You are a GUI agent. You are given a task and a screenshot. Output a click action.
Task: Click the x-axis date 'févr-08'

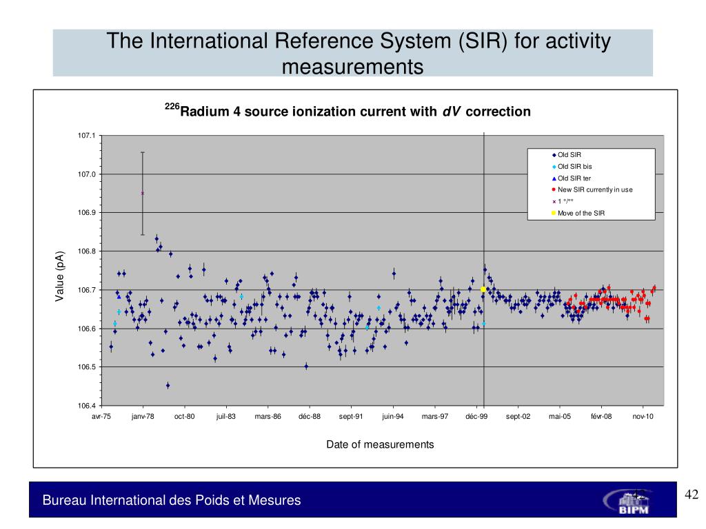(x=601, y=417)
